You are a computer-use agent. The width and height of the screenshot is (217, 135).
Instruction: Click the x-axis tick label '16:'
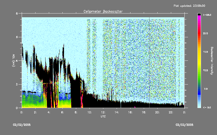point(130,112)
